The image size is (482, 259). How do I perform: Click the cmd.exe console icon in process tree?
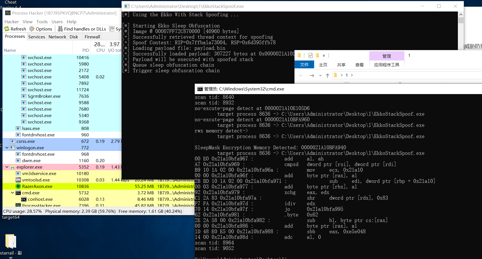point(18,193)
